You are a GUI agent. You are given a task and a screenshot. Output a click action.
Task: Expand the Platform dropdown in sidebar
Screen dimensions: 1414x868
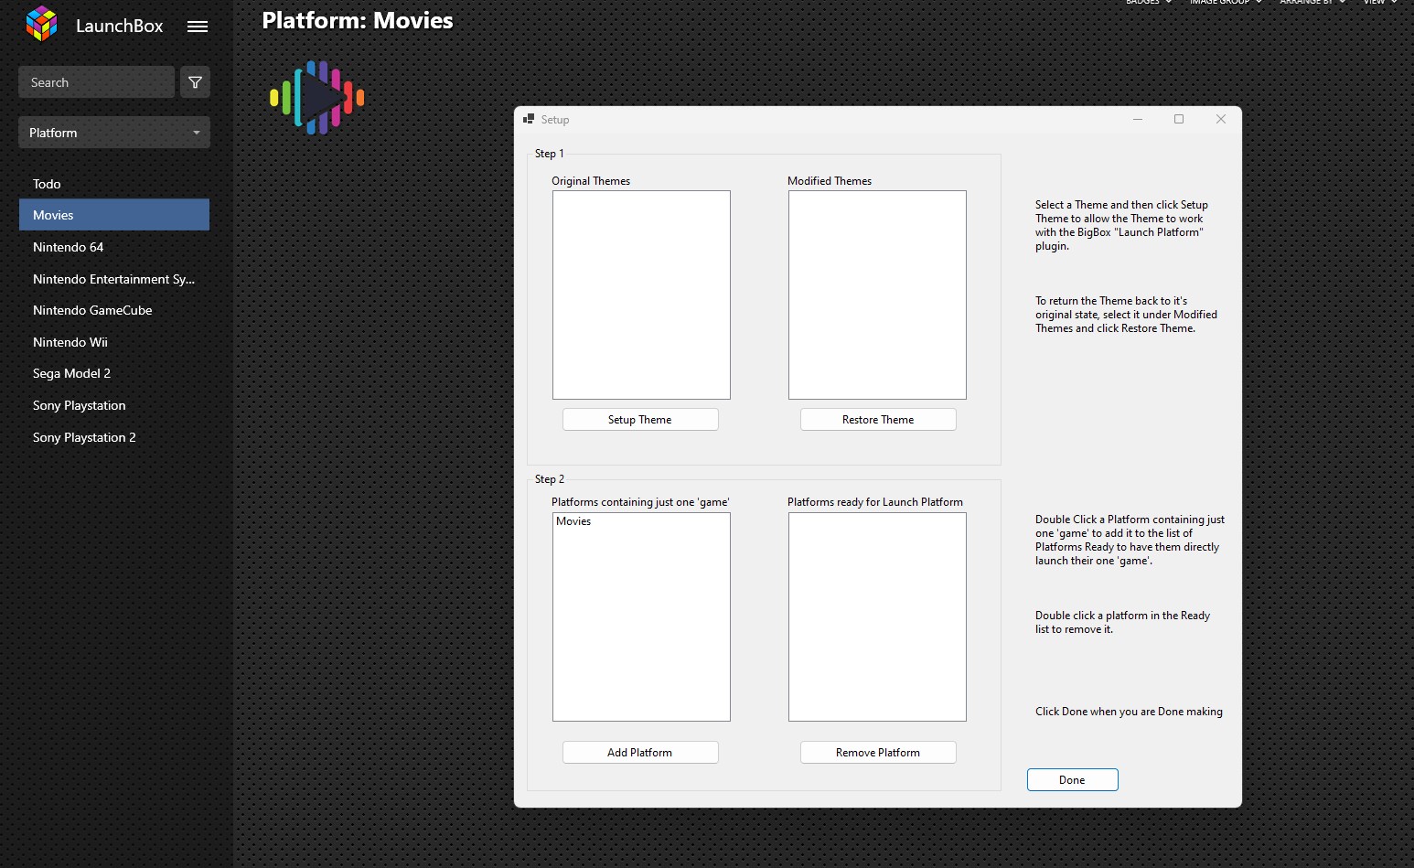[x=114, y=133]
